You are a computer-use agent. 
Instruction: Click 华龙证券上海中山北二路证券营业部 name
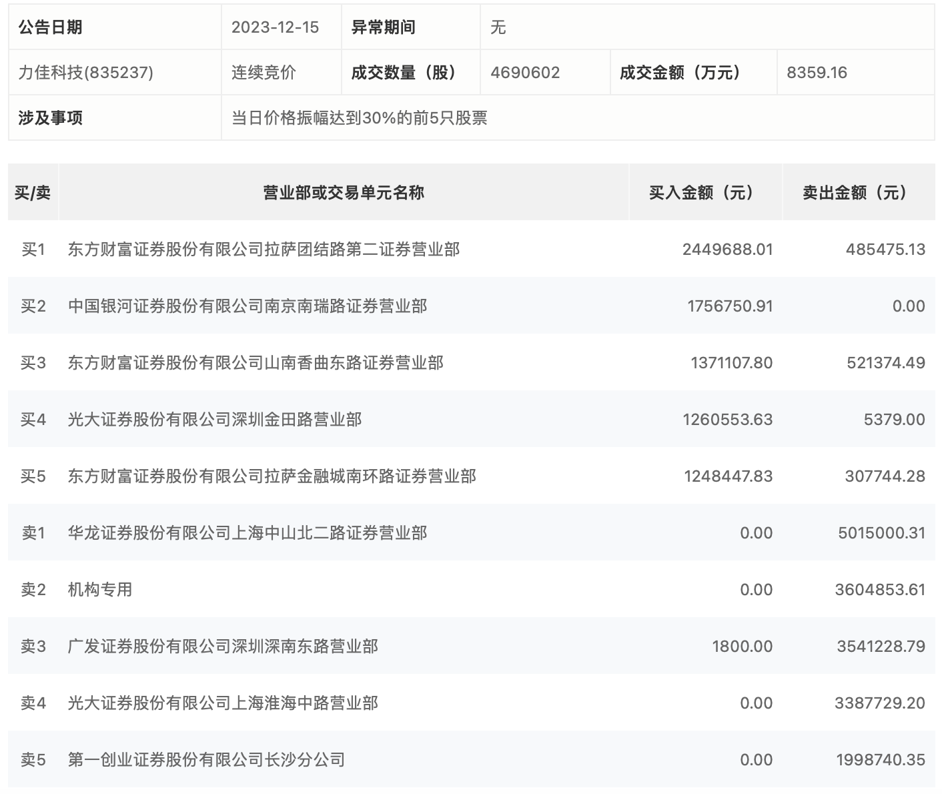[248, 533]
